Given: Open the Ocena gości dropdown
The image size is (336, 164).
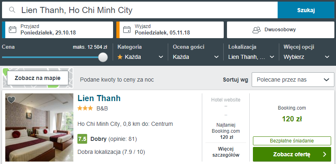Looking at the screenshot, I should (196, 57).
